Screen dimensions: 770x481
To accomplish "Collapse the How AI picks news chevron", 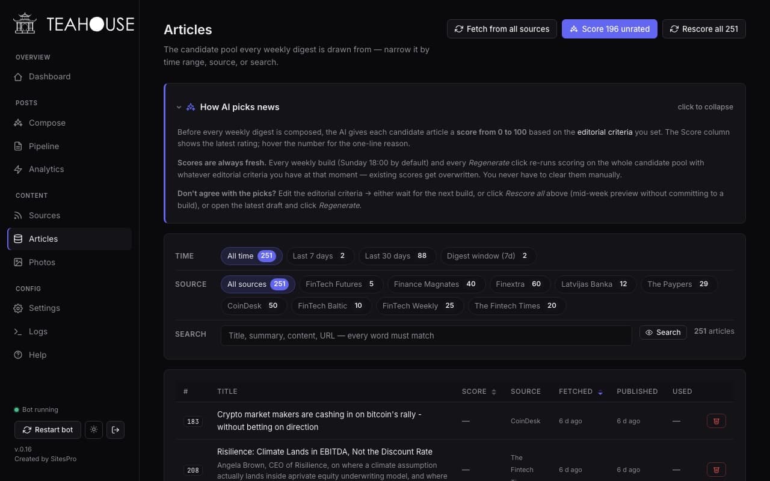I will point(179,107).
